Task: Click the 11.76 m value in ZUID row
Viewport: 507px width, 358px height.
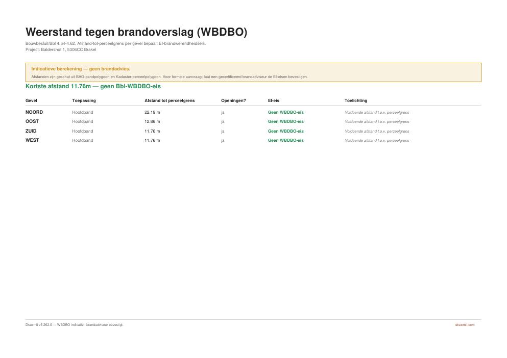Action: (152, 131)
